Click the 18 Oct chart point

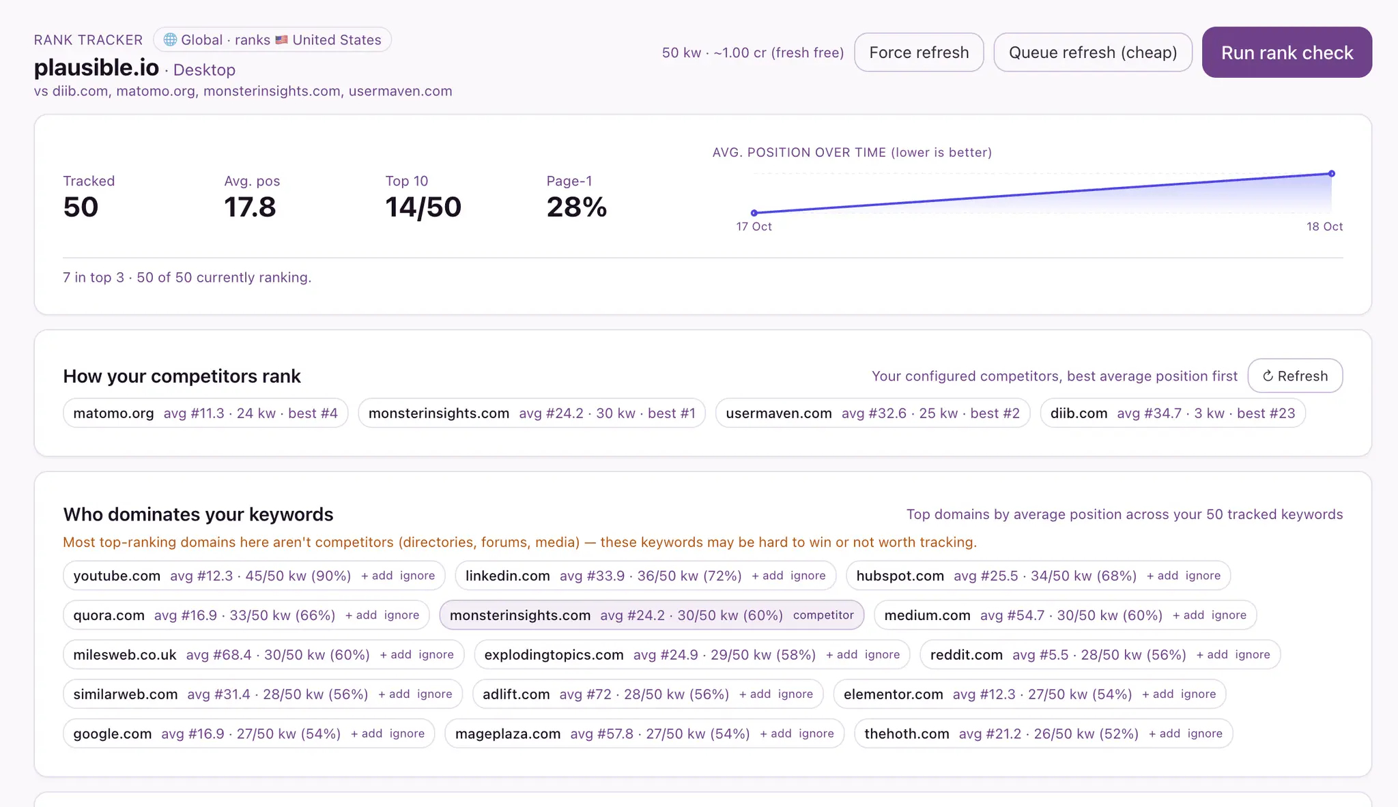pyautogui.click(x=1331, y=174)
